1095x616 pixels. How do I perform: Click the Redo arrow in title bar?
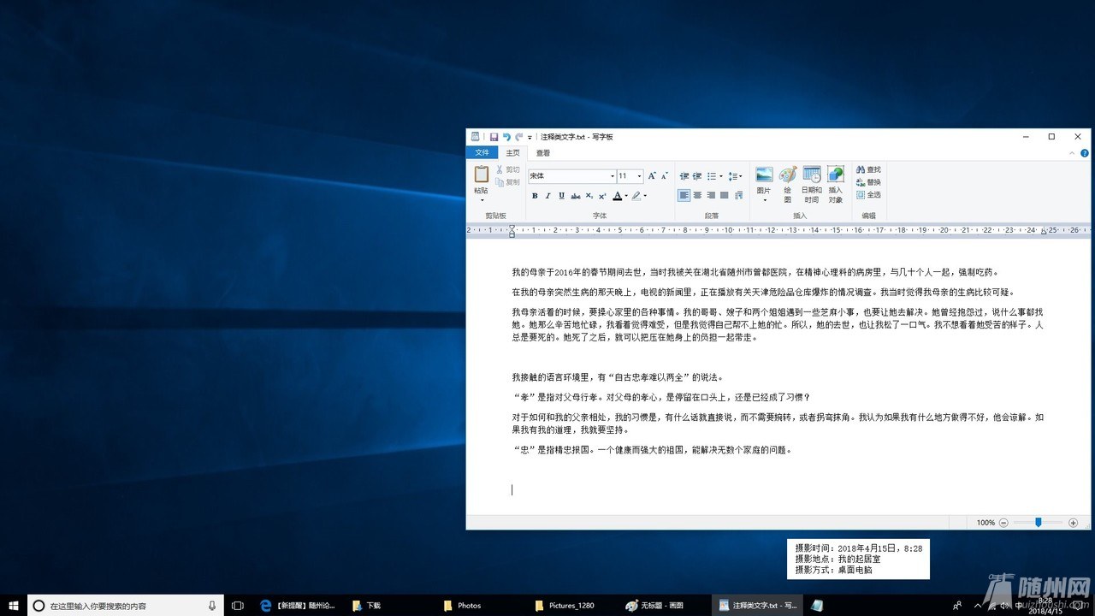(x=518, y=137)
